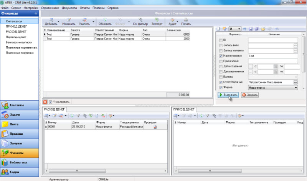Collapse the Финансы sidebar panel chevron
Screen dimensions: 307x181
pyautogui.click(x=36, y=13)
